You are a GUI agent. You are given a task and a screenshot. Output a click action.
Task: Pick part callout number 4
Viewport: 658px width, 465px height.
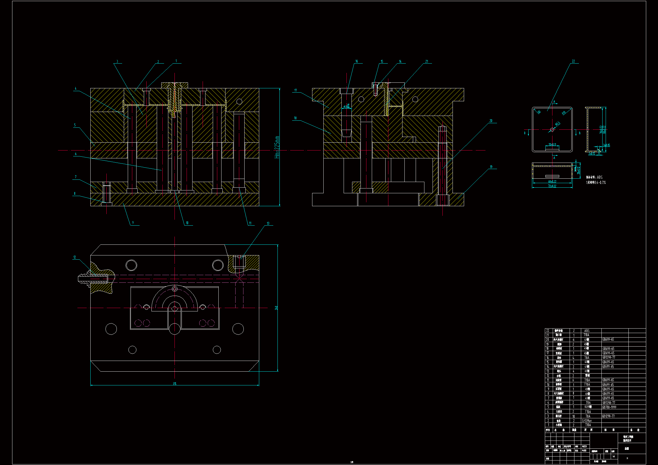tap(76, 89)
